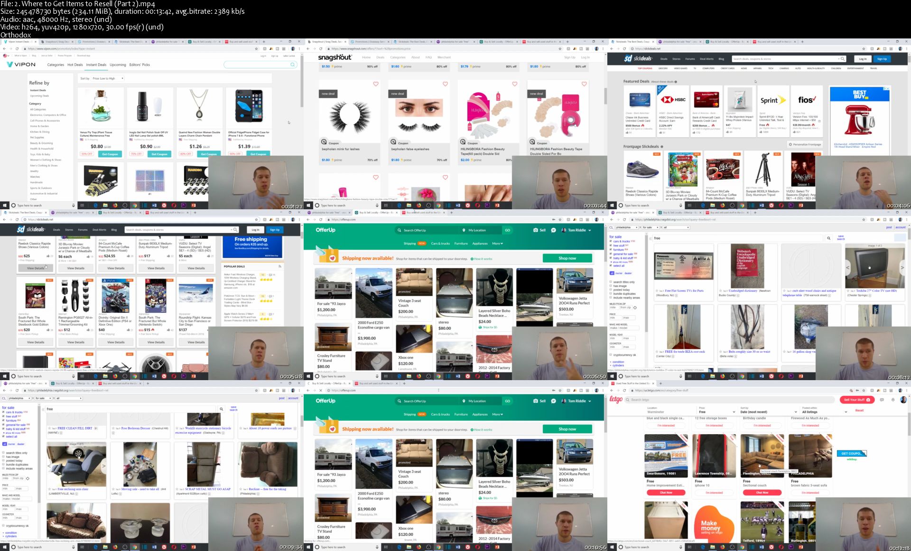The width and height of the screenshot is (911, 551).
Task: Open the for sale dropdown in the 00:08:12 frame
Action: pos(651,227)
